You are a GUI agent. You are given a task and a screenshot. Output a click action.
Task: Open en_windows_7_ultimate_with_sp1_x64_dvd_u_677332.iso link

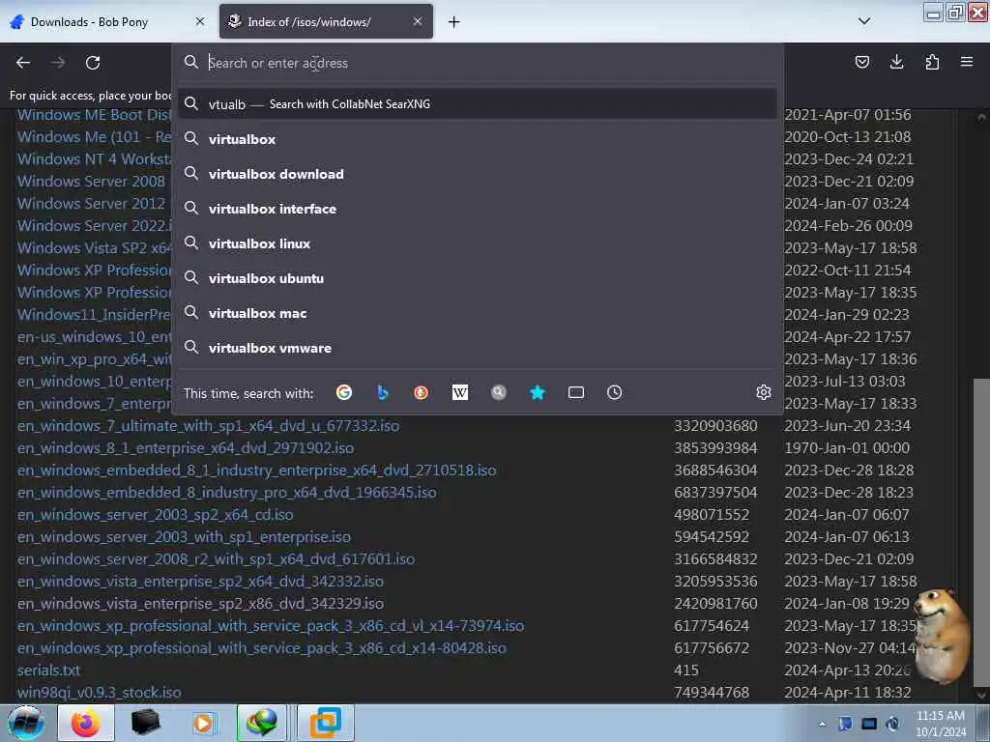tap(209, 426)
